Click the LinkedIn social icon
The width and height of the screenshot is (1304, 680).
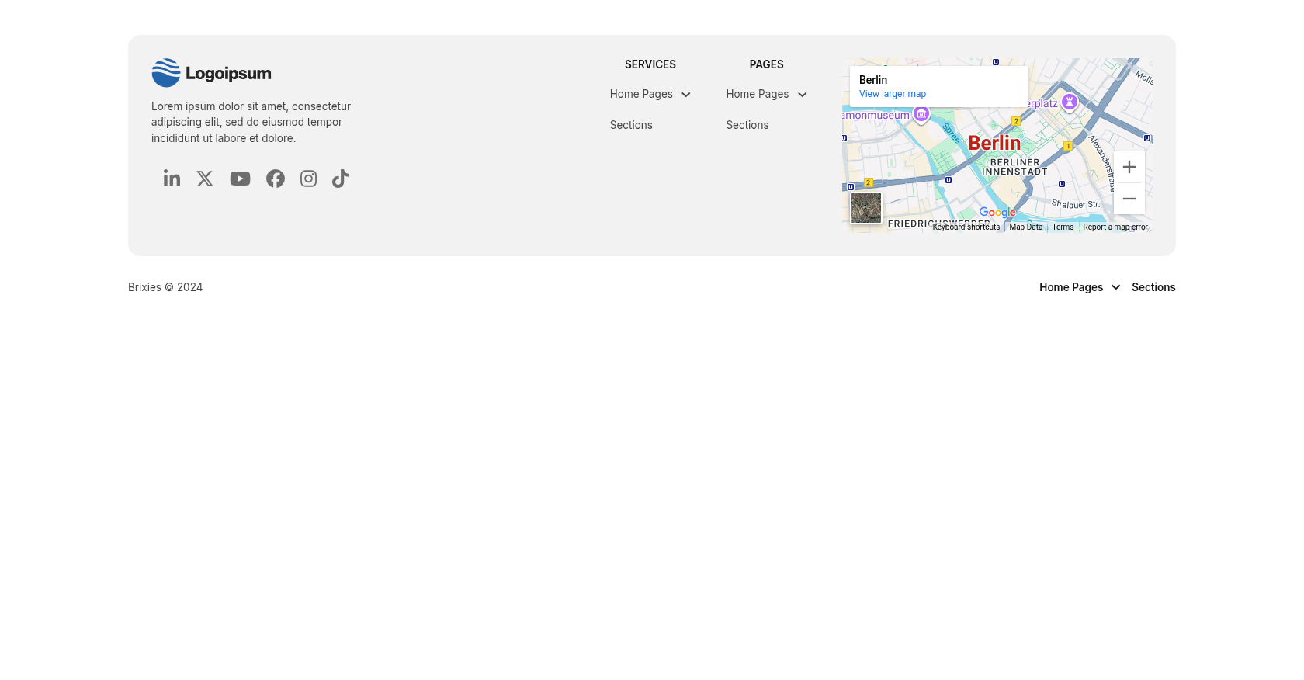[x=172, y=179]
